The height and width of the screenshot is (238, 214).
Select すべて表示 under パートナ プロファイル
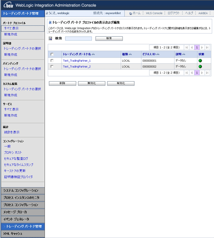pos(11,28)
